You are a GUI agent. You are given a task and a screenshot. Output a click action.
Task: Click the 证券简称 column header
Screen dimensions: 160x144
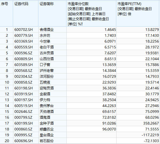point(47,4)
